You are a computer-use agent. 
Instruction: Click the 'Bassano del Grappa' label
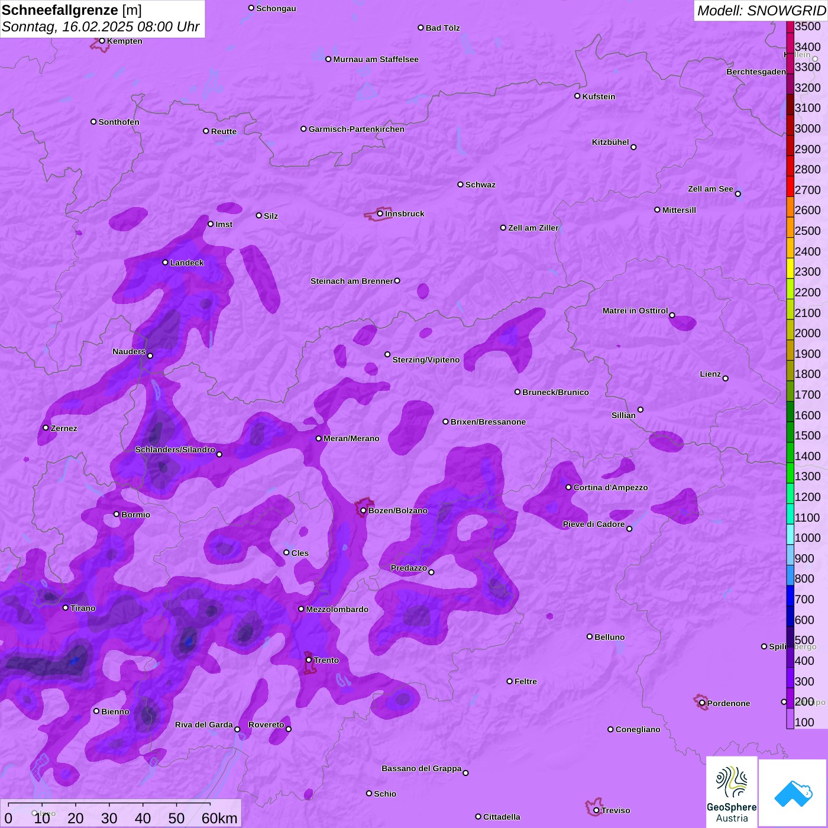point(422,768)
